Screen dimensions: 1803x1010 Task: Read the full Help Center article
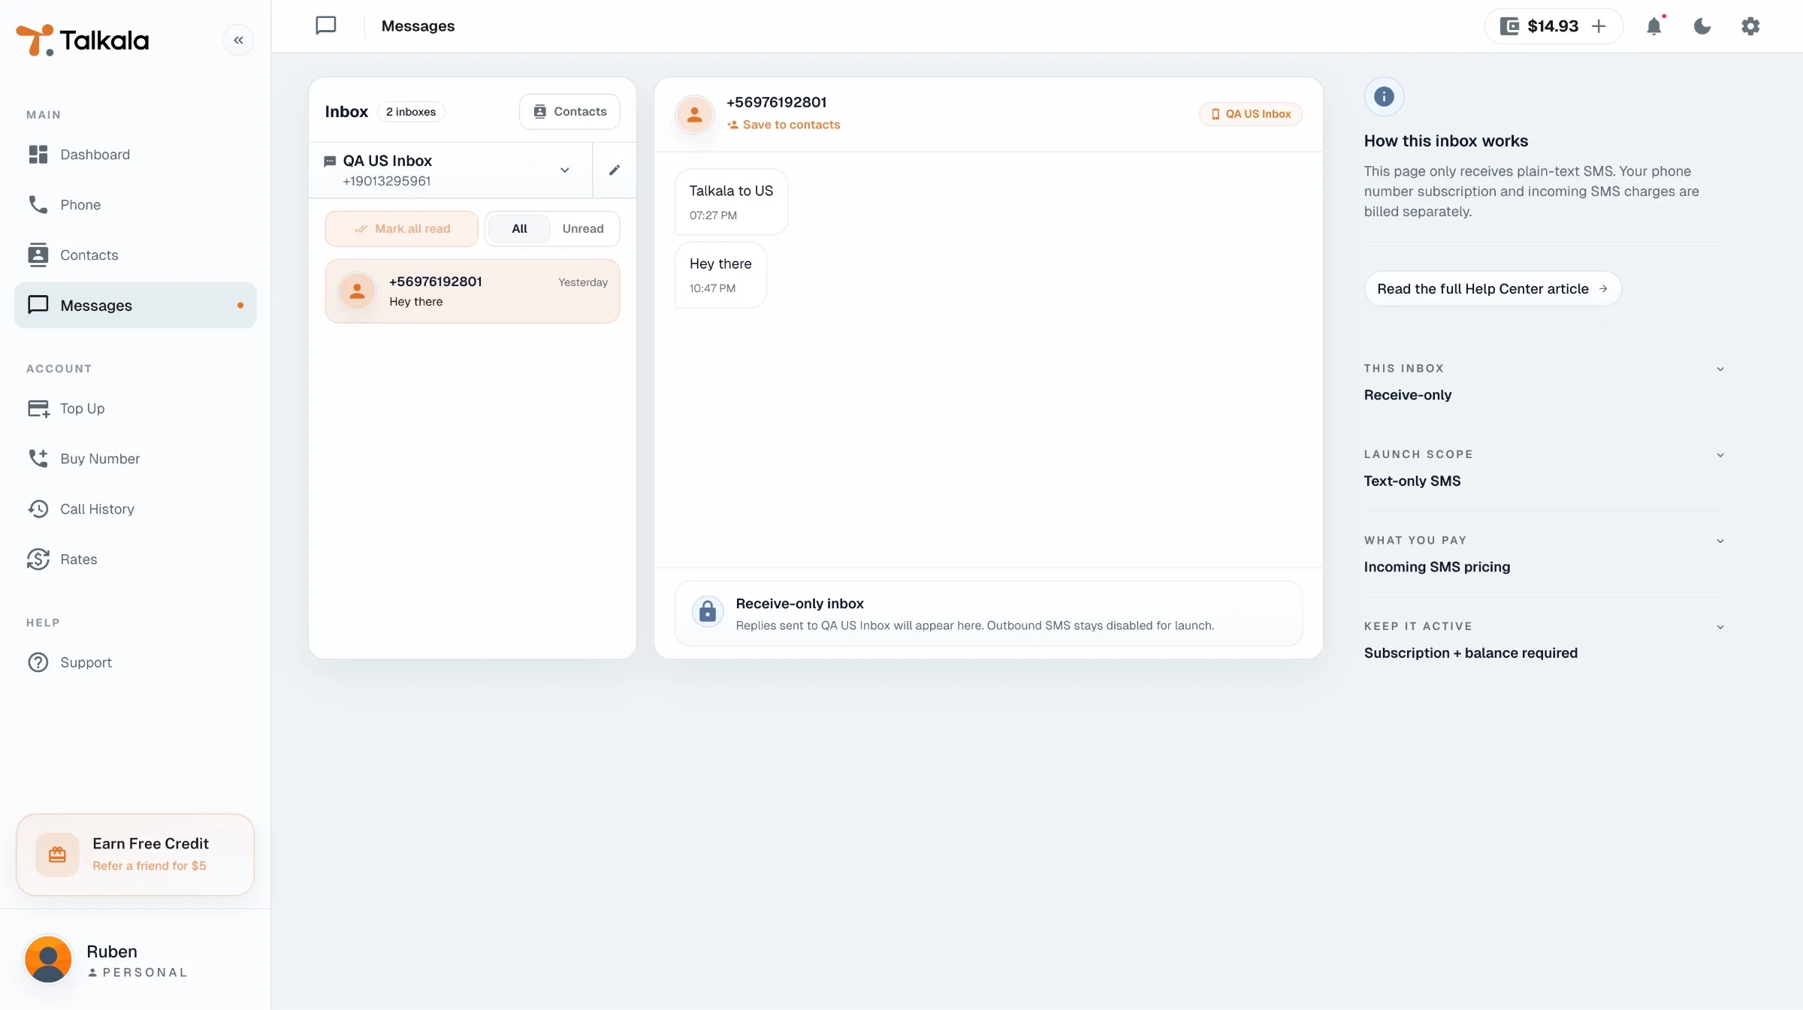tap(1493, 289)
